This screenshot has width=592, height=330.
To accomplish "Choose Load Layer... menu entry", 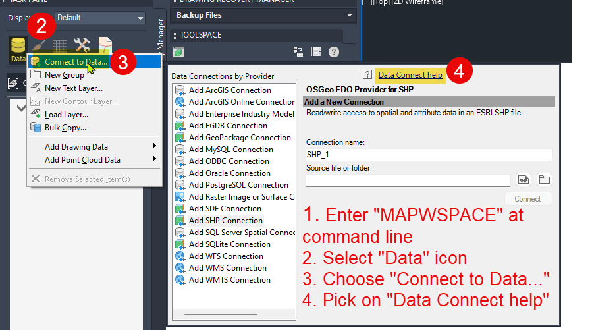I will 94,115.
